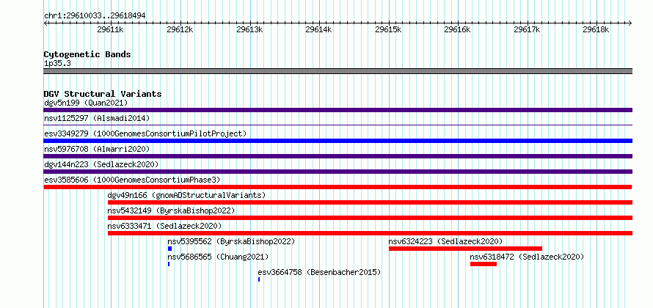Click the dgv5n199 (Quan2021) variant bar
The image size is (653, 308).
tap(338, 110)
